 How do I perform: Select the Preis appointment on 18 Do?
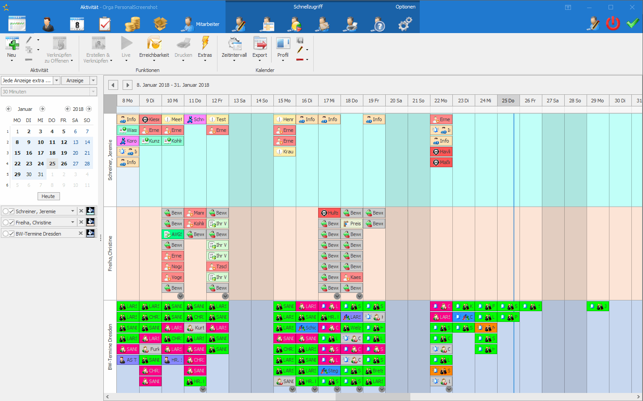point(352,224)
